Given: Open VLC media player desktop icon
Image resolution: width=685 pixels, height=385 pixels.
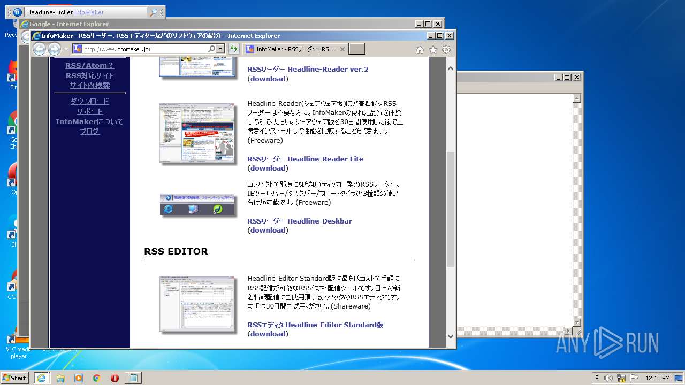Looking at the screenshot, I should point(19,345).
